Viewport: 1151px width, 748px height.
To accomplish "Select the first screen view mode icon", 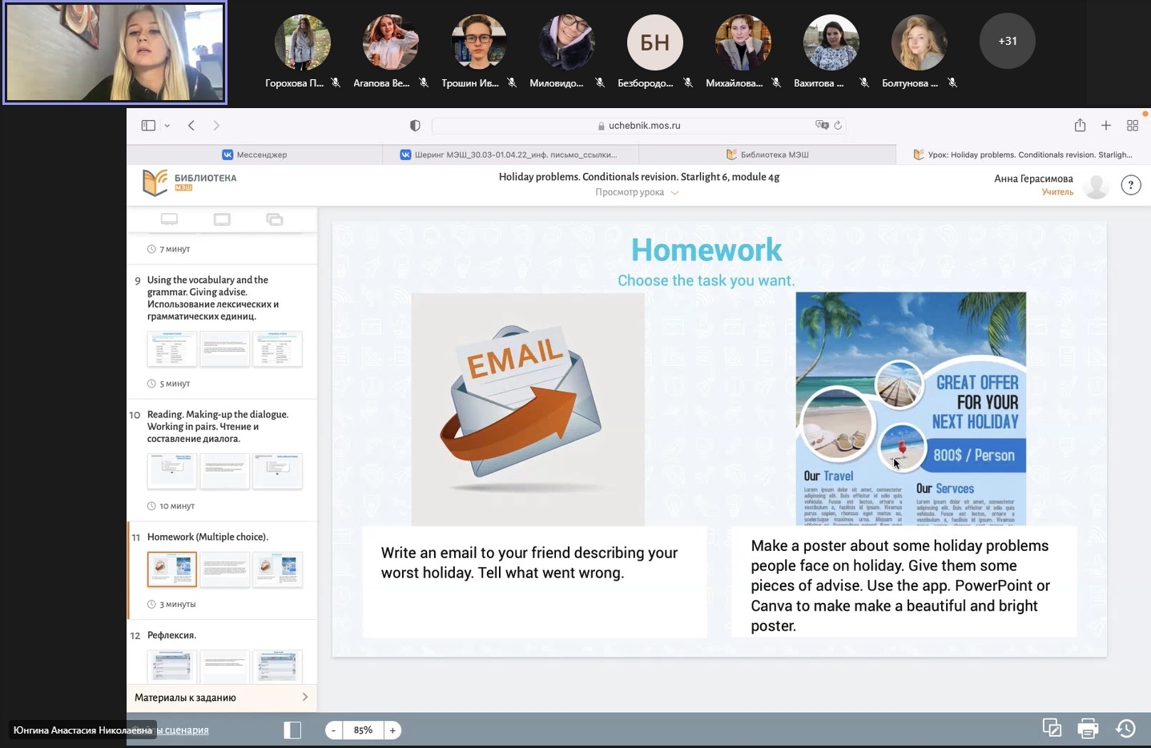I will (x=169, y=219).
